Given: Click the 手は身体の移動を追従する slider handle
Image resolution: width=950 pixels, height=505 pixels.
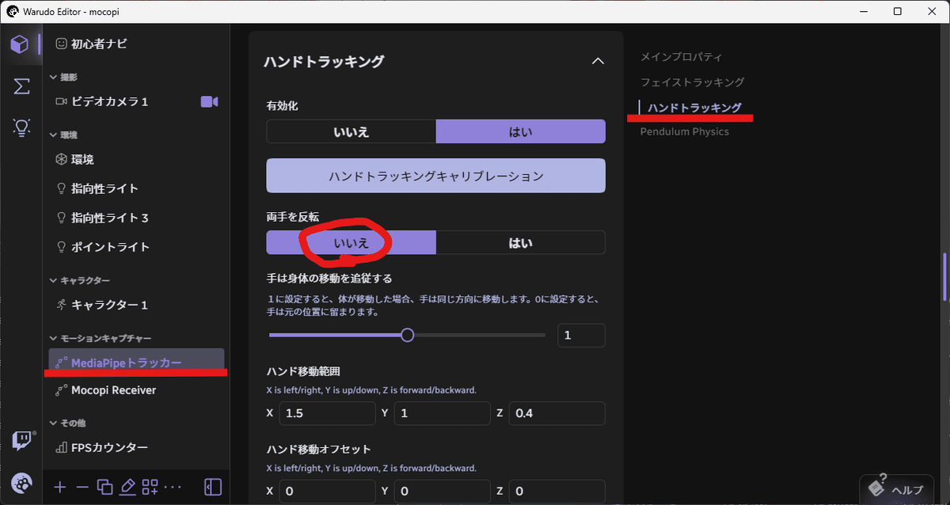Looking at the screenshot, I should tap(408, 335).
